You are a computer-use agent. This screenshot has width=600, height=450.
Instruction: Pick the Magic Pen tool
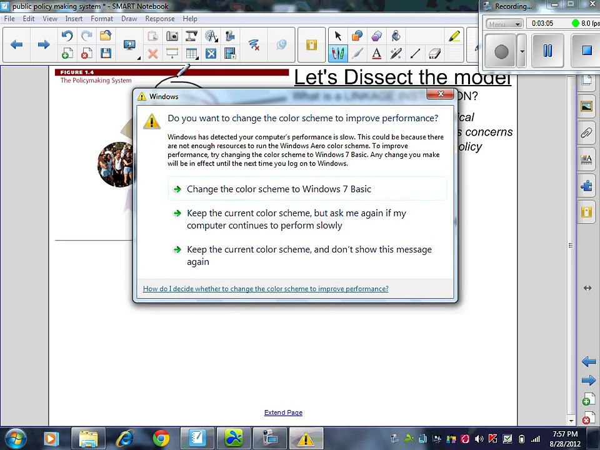396,53
